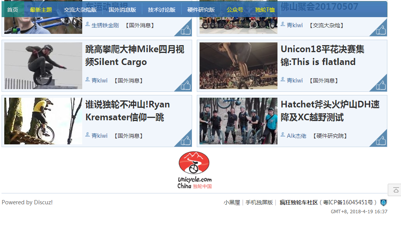View author 生锈铁金刚 profile
The height and width of the screenshot is (230, 401).
(105, 25)
